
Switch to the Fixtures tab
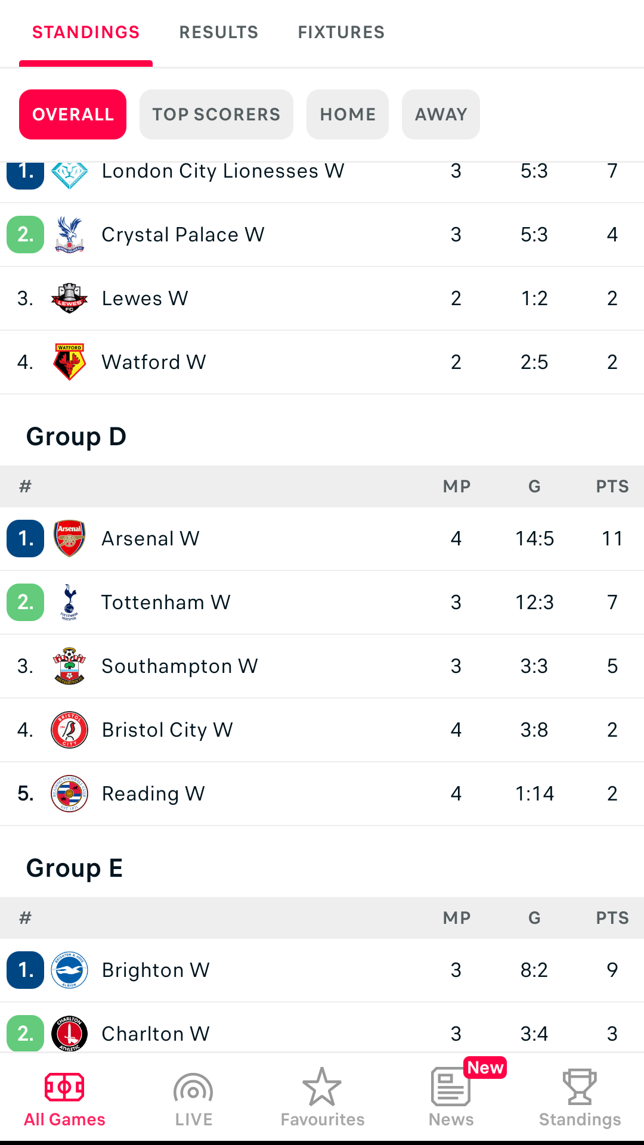pos(341,32)
